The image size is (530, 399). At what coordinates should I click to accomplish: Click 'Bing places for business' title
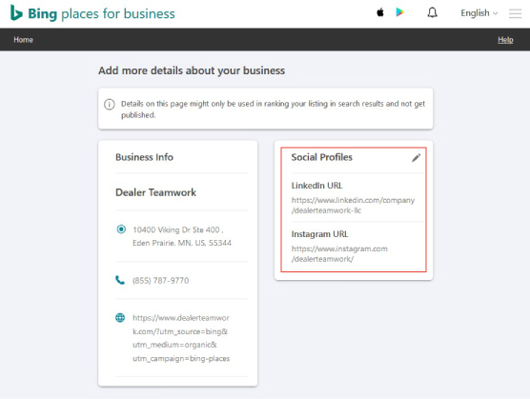(x=101, y=13)
